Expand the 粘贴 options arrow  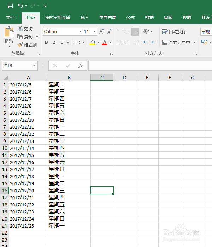(x=9, y=46)
